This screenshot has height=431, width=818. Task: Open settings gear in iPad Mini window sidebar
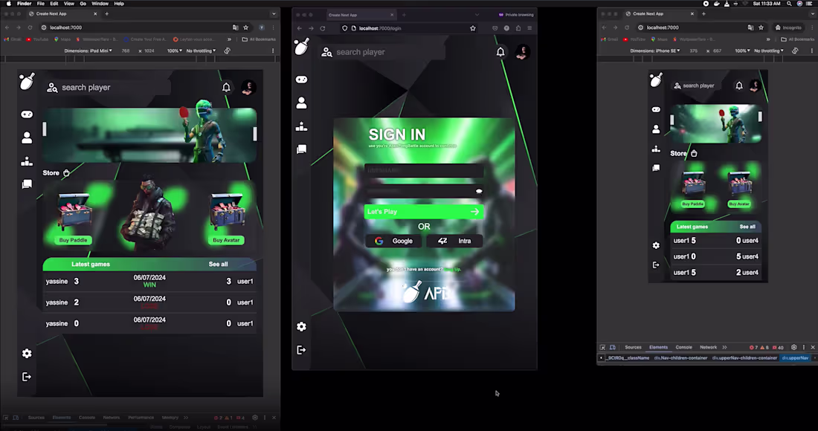click(27, 354)
